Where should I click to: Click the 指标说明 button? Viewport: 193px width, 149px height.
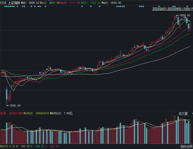[x=186, y=146]
